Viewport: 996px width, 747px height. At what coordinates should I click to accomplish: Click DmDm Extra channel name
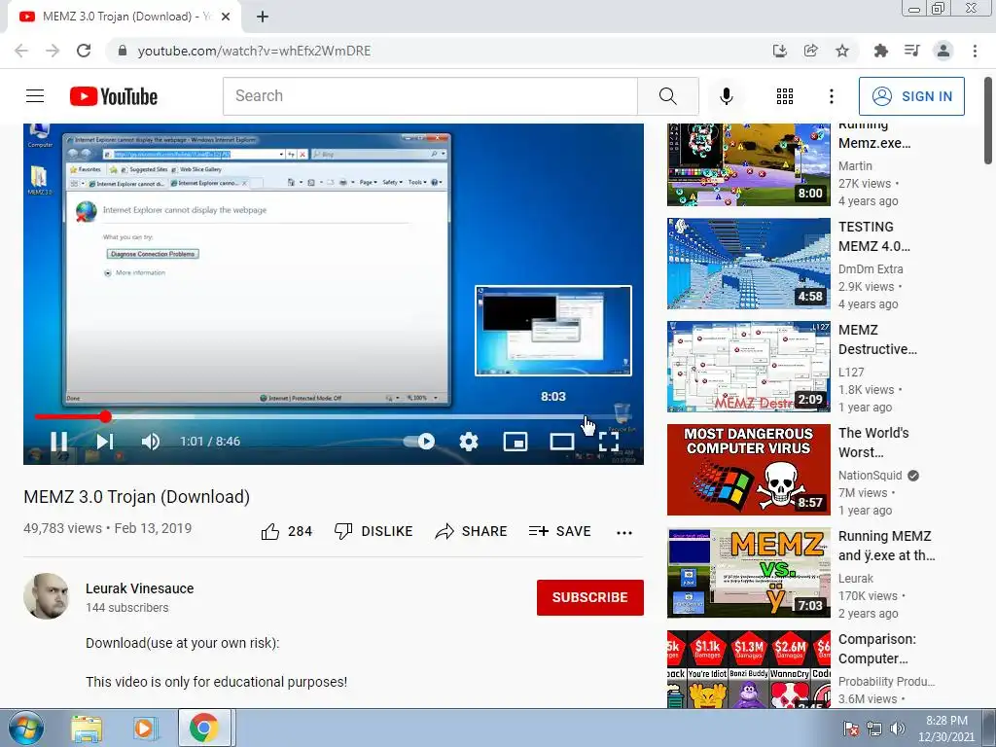871,268
